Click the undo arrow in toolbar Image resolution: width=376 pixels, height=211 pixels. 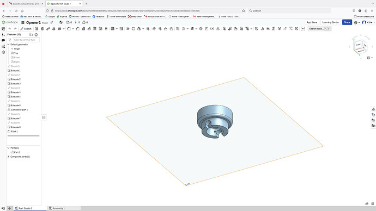[10, 29]
